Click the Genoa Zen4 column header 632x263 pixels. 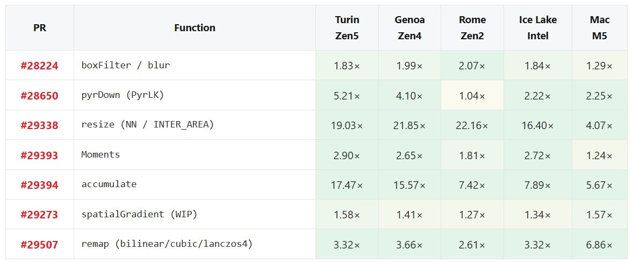pyautogui.click(x=410, y=28)
